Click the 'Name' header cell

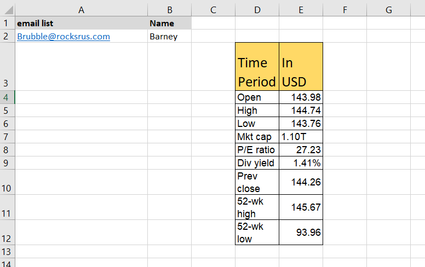170,24
